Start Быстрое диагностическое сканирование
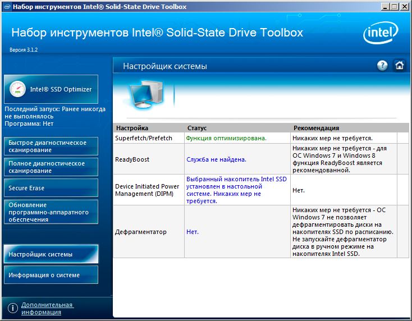 click(x=51, y=146)
